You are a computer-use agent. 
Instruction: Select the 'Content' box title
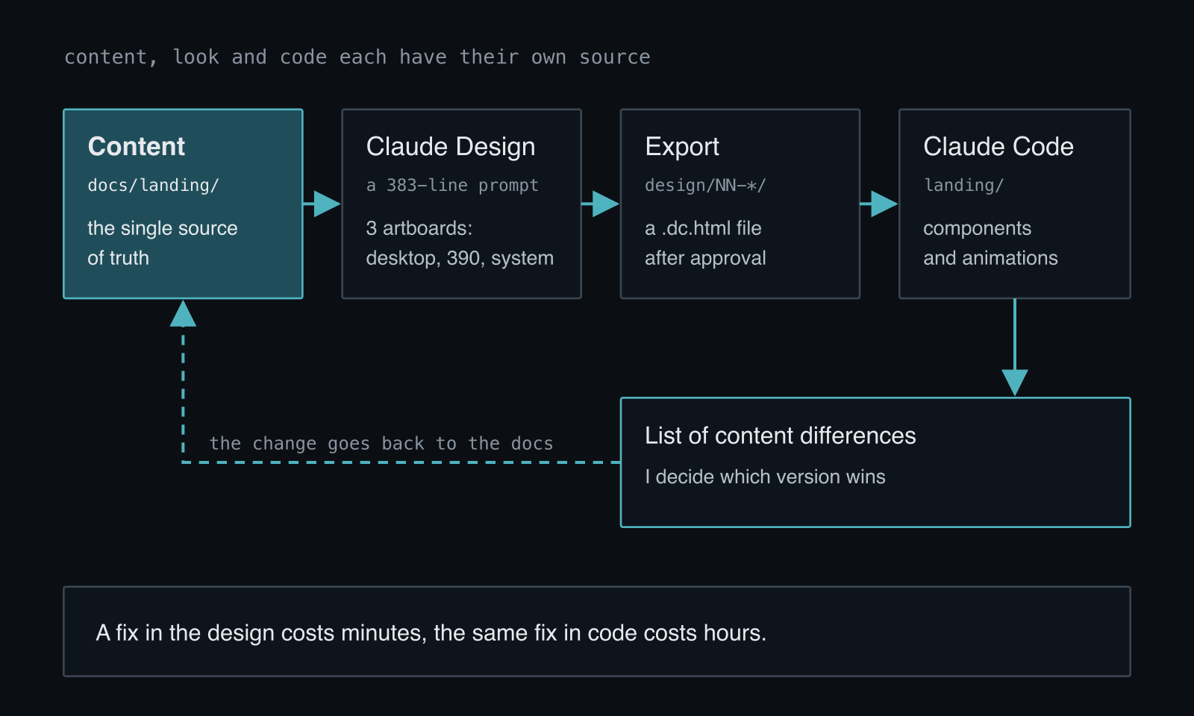coord(137,147)
